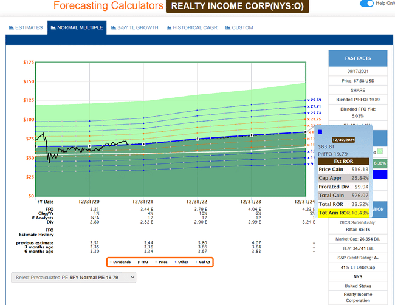Click the SHARE row in Fast Facts
Viewport: 395px width, 305px height.
pos(357,89)
